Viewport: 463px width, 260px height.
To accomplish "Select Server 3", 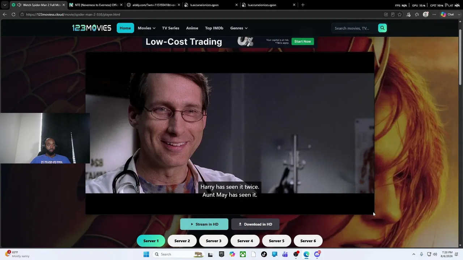I will point(213,241).
